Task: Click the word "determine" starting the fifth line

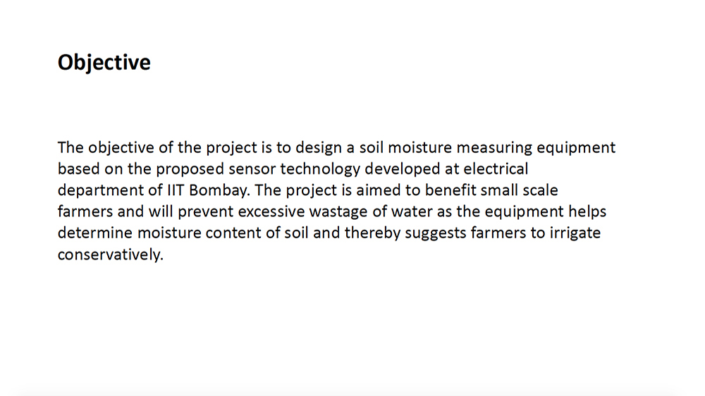Action: click(95, 233)
